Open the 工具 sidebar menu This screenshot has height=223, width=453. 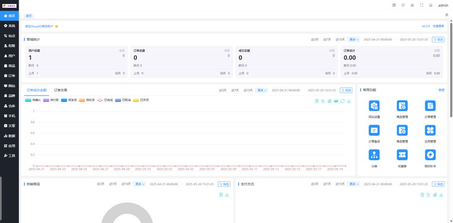pyautogui.click(x=10, y=156)
